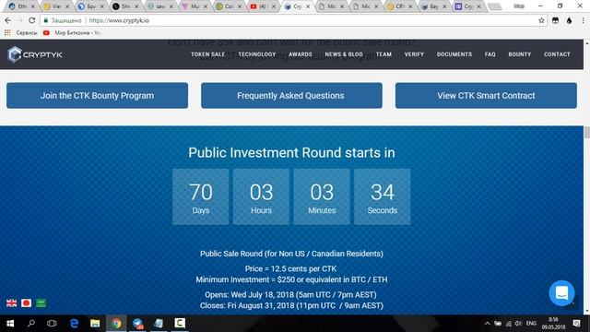Open Task View on the taskbar
590x332 pixels.
pyautogui.click(x=52, y=324)
